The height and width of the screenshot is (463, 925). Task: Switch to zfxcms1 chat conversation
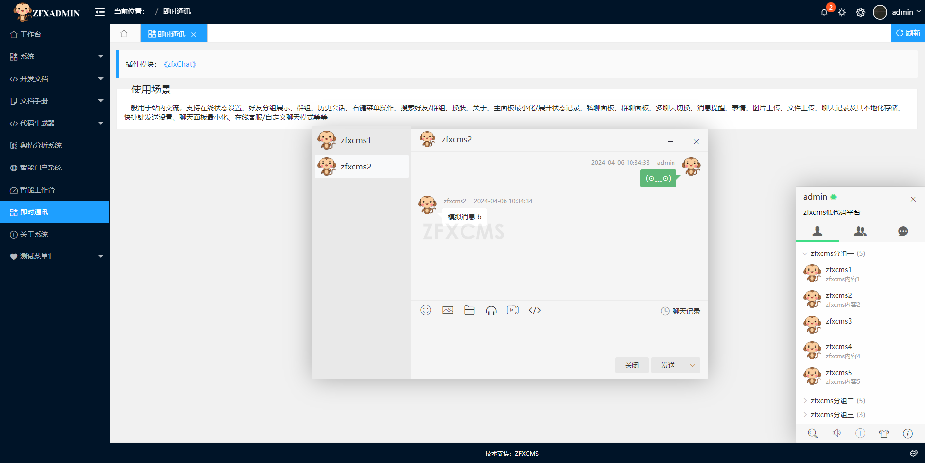[362, 140]
